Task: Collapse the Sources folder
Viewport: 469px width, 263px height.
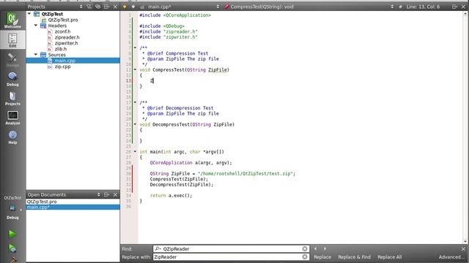Action: (x=36, y=55)
